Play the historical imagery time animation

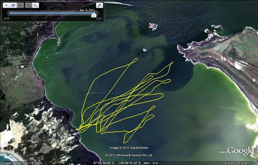coord(13,5)
